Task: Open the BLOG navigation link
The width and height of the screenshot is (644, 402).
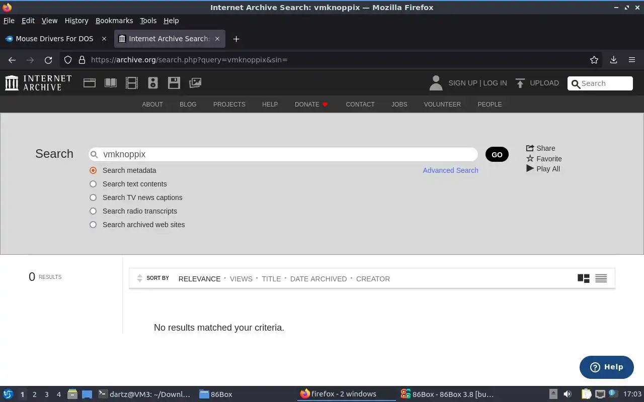Action: click(188, 105)
